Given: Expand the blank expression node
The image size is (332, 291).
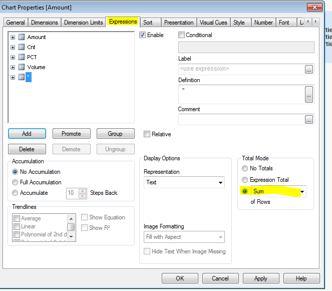Looking at the screenshot, I should (x=13, y=77).
